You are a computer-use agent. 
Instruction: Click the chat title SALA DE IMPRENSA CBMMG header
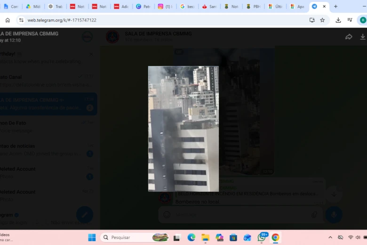[158, 34]
